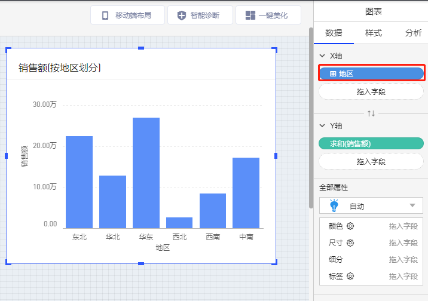Collapse the X轴 section chevron
Viewport: 428px width, 301px height.
[x=322, y=56]
